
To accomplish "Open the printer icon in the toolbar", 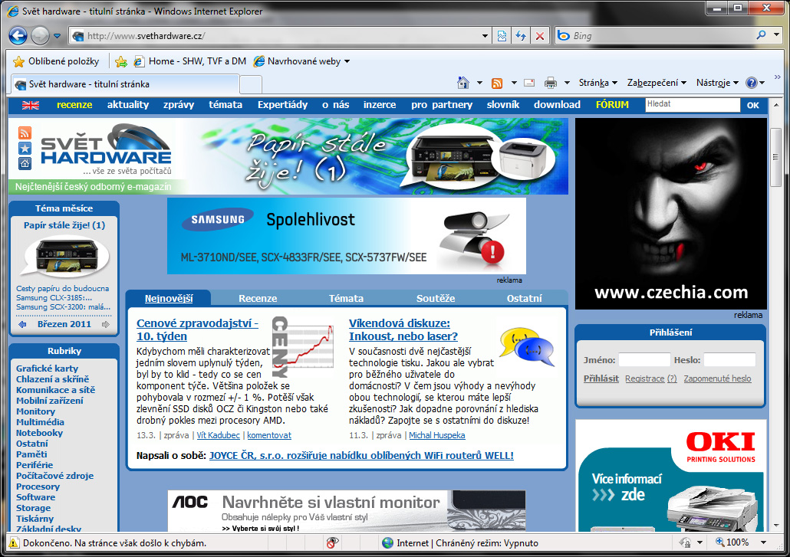I will click(x=550, y=82).
